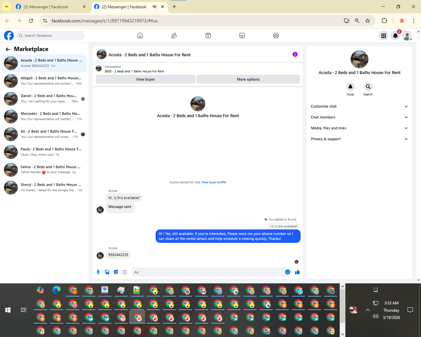Reload the page in Chrome
The height and width of the screenshot is (337, 421).
(31, 21)
